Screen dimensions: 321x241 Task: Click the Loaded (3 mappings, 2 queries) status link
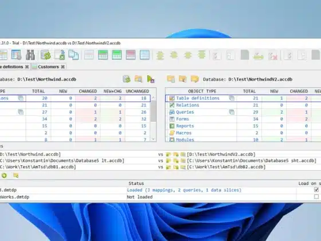184,190
